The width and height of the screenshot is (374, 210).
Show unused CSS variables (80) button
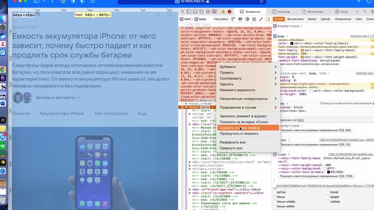[x=315, y=130]
